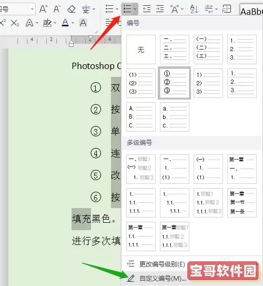
Task: Choose multilevel 一、标题1 heading style
Action: click(x=141, y=169)
